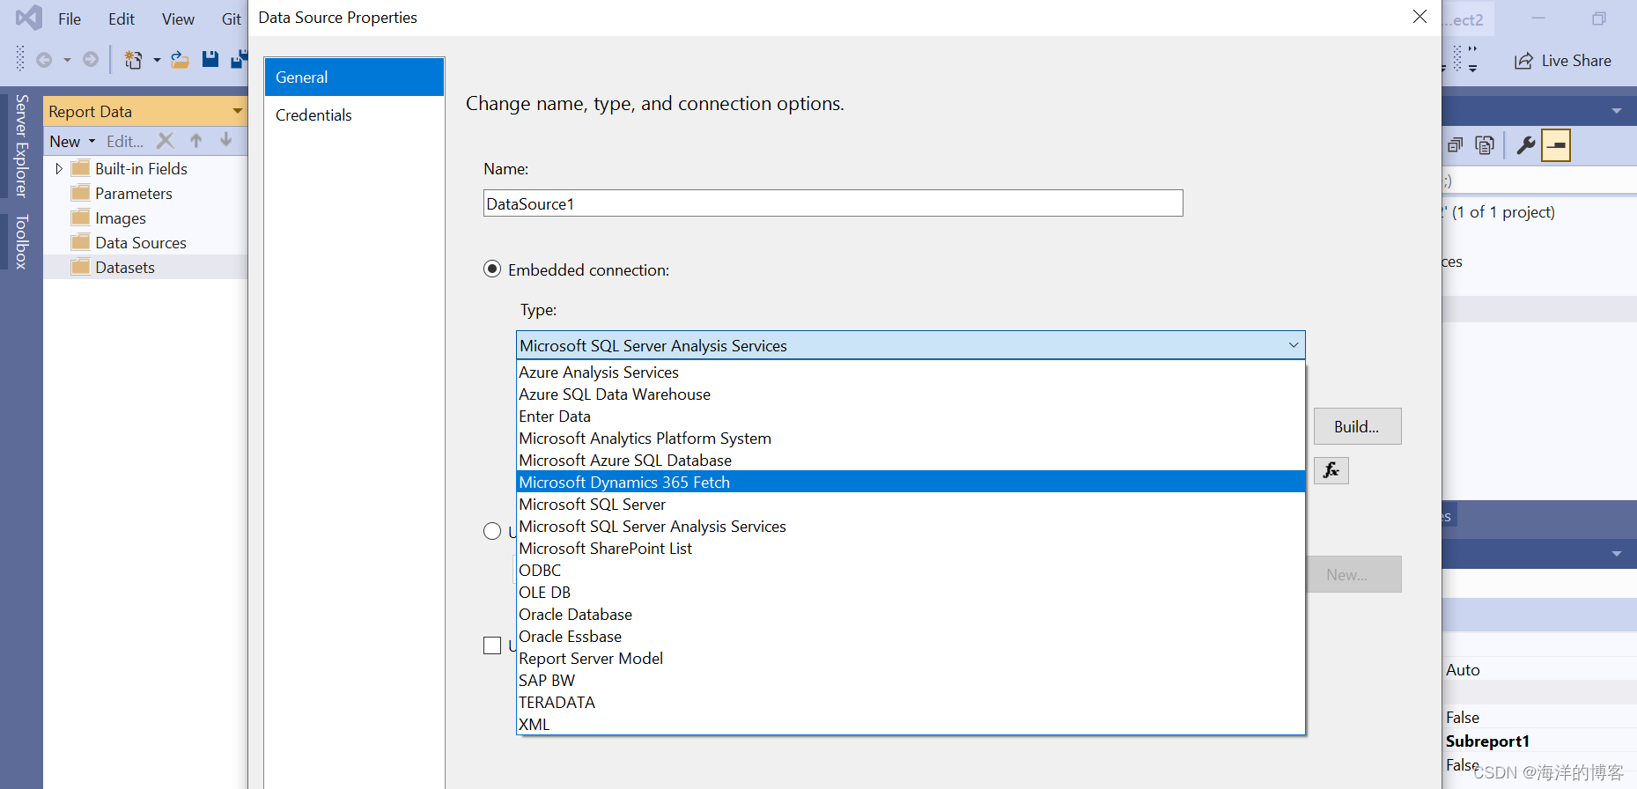Open the New Project dropdown arrow in toolbar
Viewport: 1637px width, 789px height.
click(x=157, y=60)
